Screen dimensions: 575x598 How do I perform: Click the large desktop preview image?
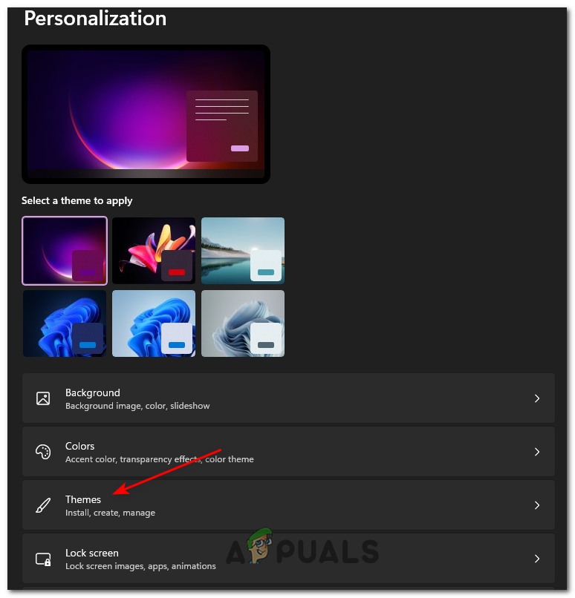(146, 114)
